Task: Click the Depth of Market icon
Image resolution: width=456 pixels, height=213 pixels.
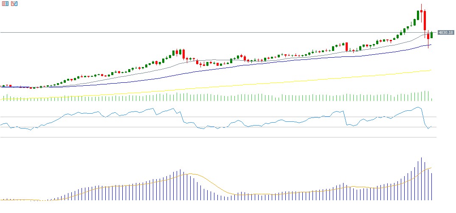Action: tap(14, 4)
